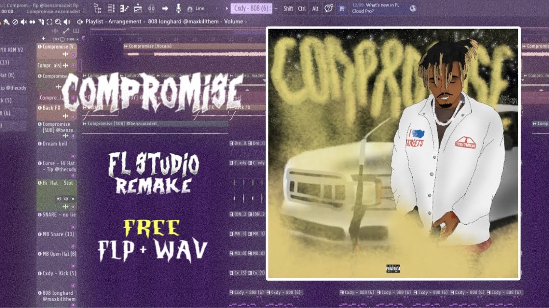Viewport: 549px width, 308px height.
Task: Toggle the magnet snap icon
Action: 190,9
